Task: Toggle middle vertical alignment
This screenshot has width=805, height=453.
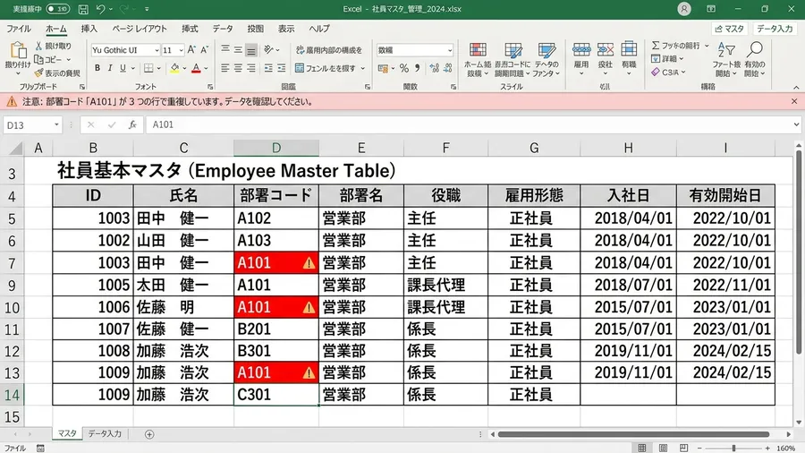Action: [238, 49]
